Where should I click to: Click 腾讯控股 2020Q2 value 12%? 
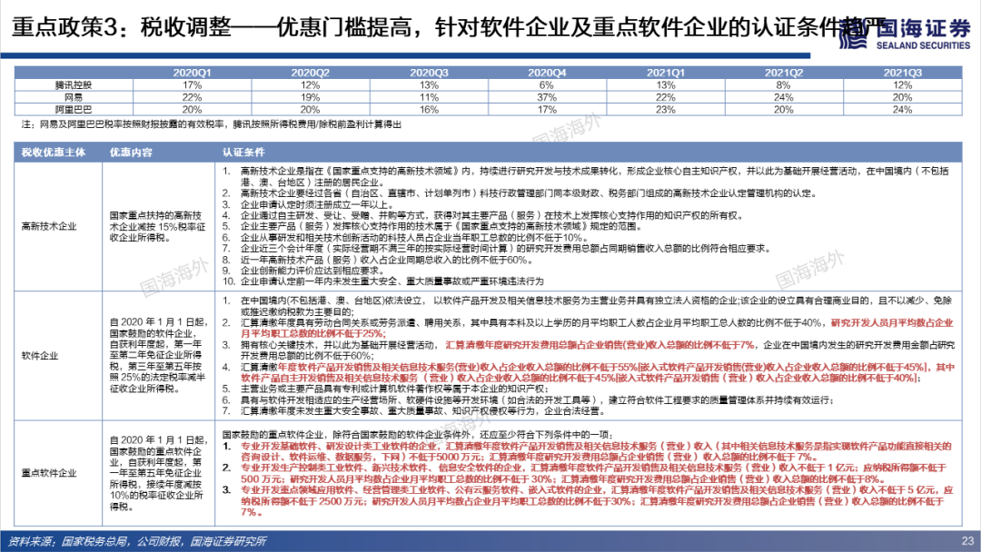(x=311, y=85)
